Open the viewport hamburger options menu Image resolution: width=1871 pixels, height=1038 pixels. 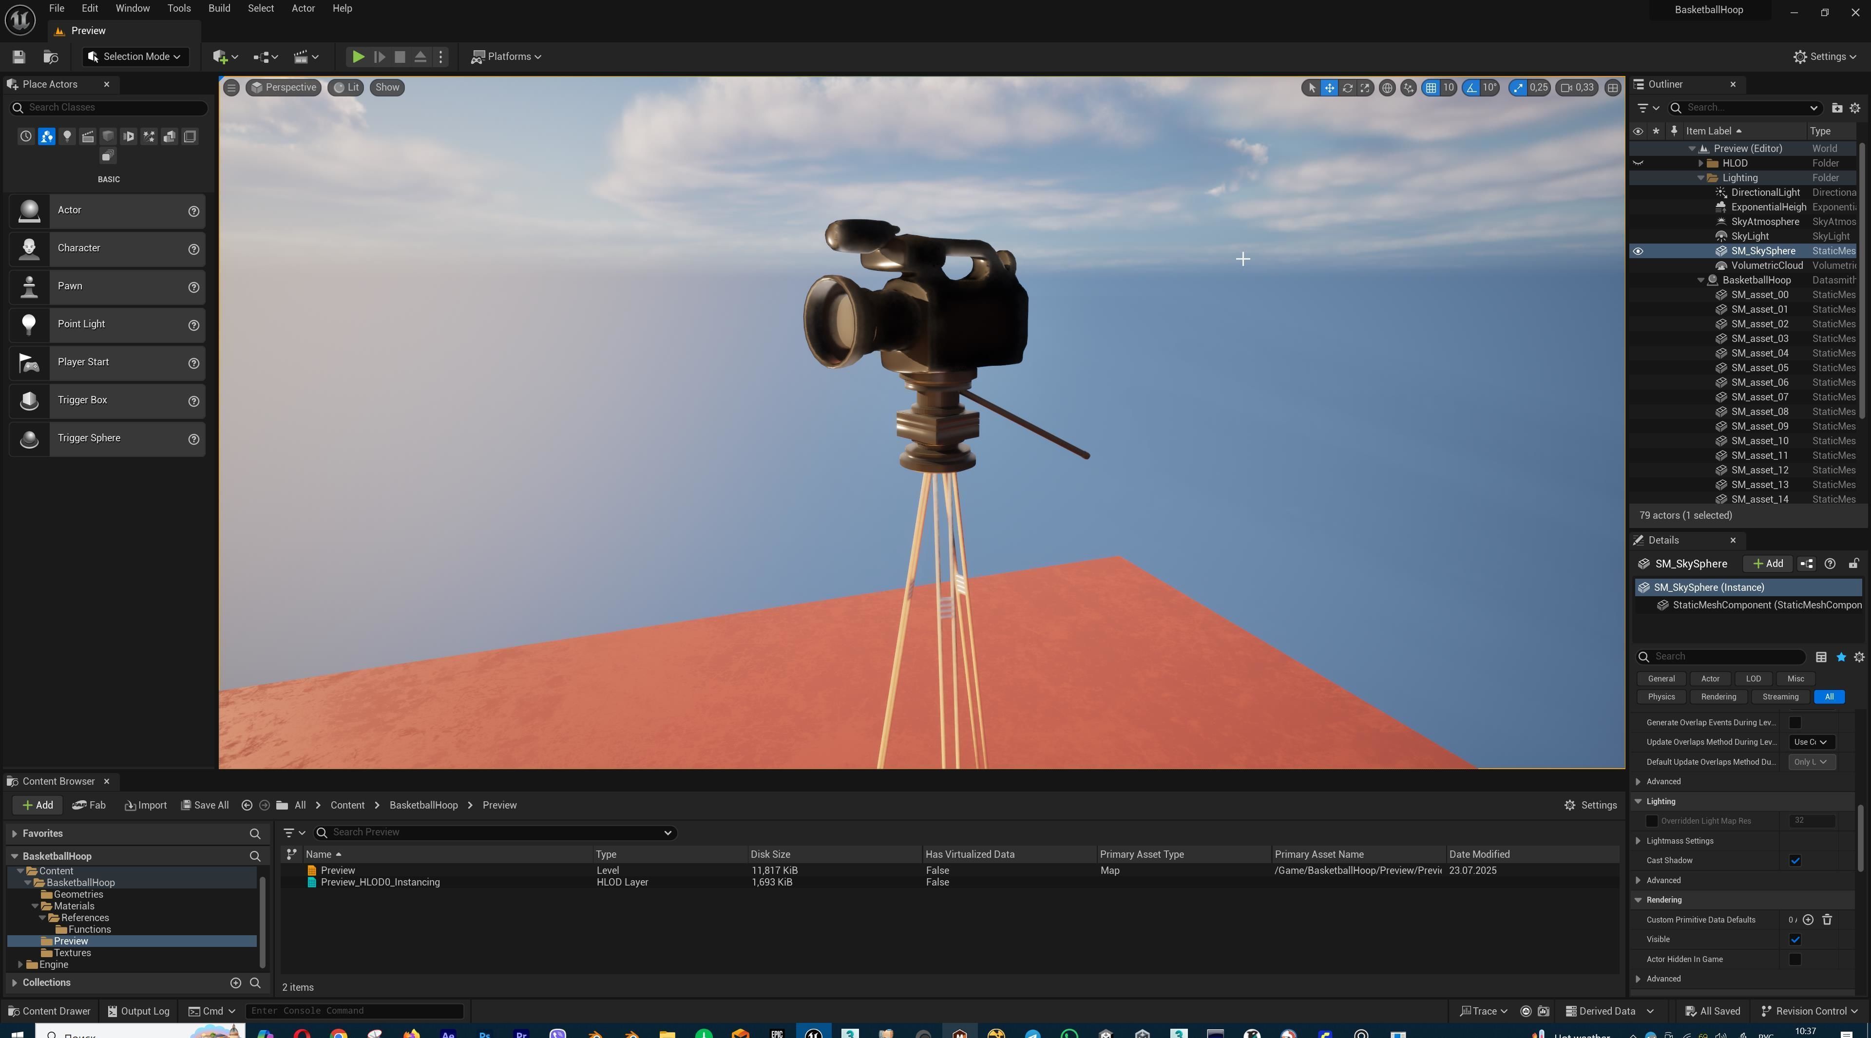coord(231,88)
